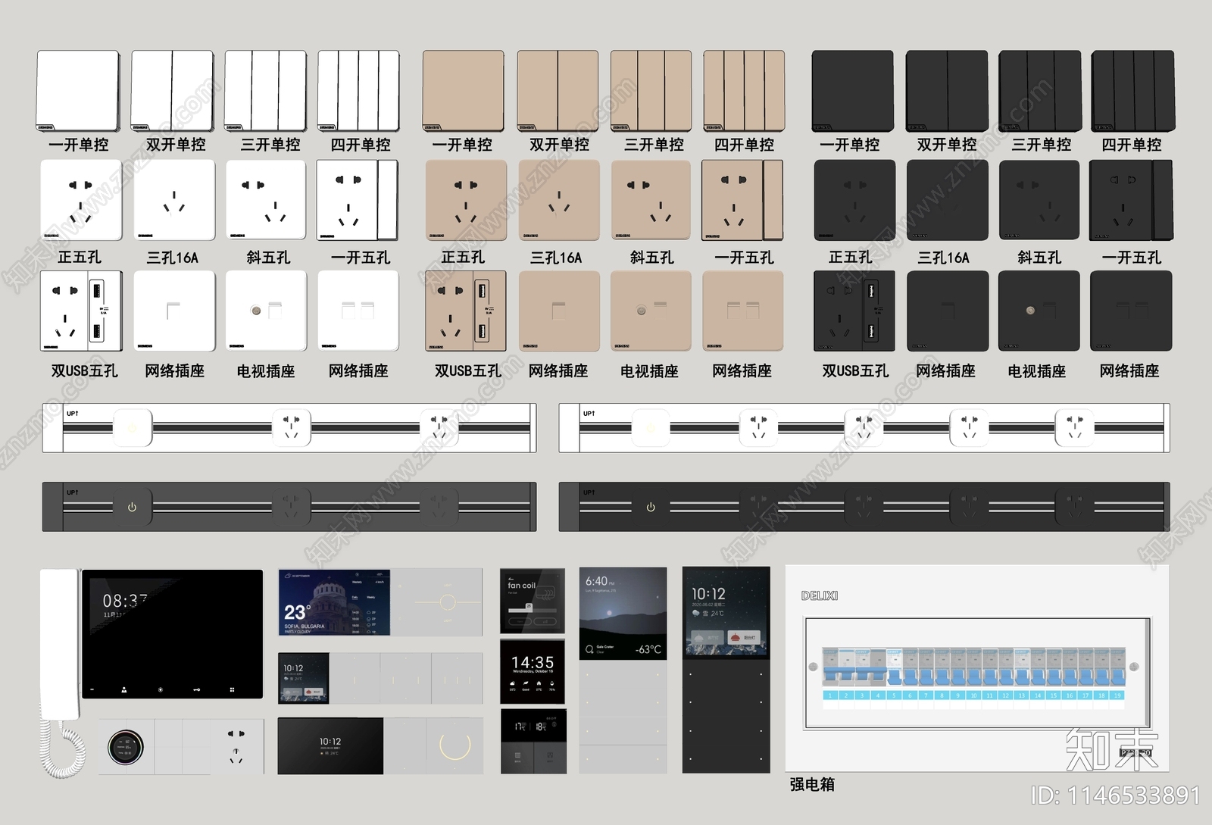Open the 23° Sofia weather smart panel
1212x825 pixels.
point(334,602)
